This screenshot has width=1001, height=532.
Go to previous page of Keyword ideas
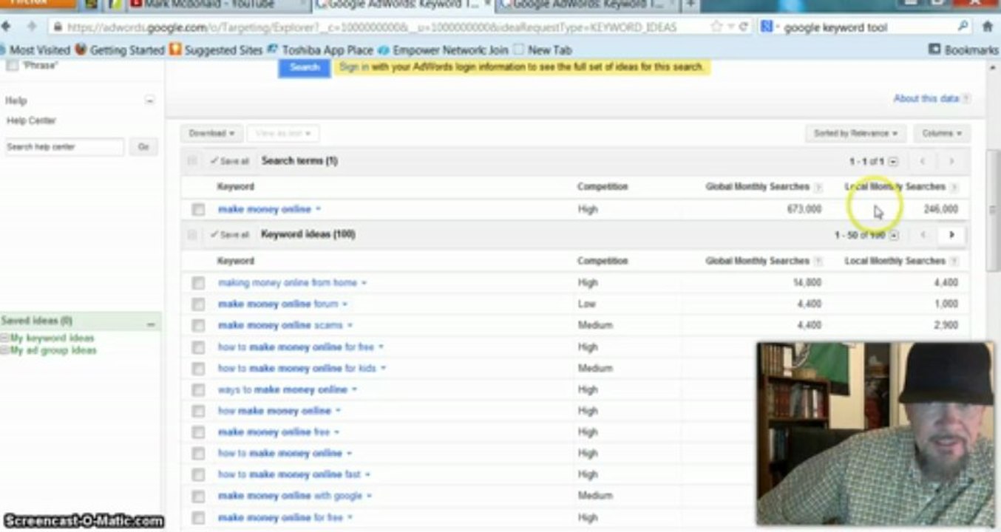[923, 235]
